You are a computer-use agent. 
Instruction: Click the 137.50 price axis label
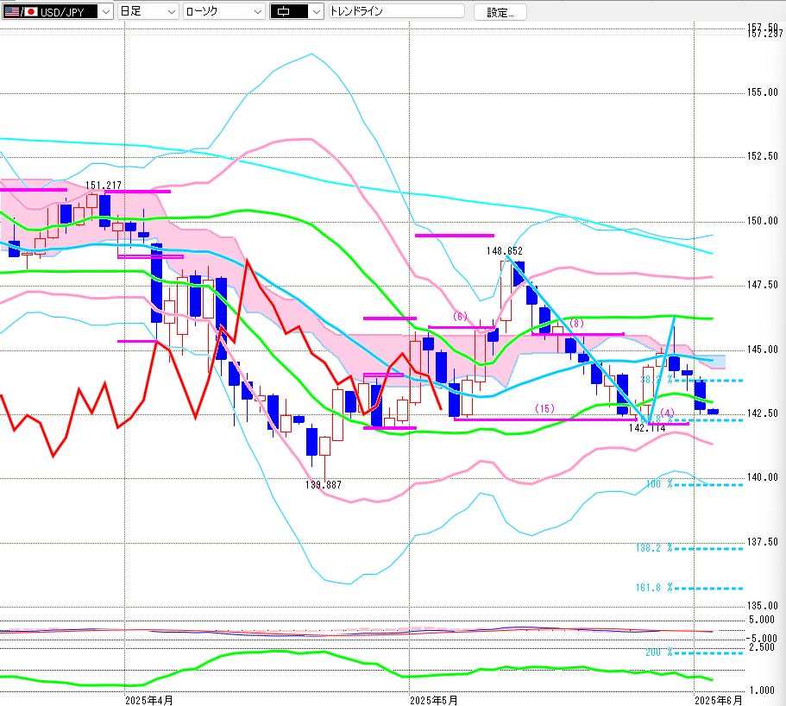click(763, 542)
